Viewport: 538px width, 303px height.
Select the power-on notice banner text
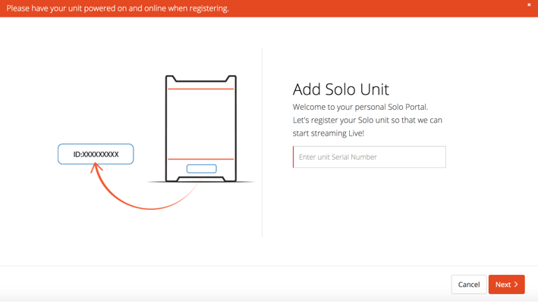coord(118,8)
